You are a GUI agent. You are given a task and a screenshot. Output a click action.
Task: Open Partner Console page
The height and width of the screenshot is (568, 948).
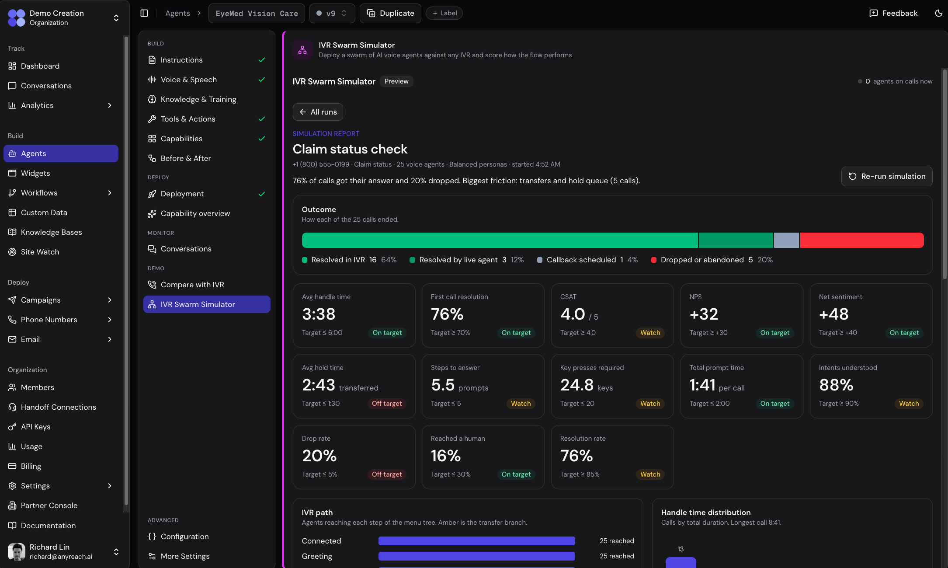point(61,505)
